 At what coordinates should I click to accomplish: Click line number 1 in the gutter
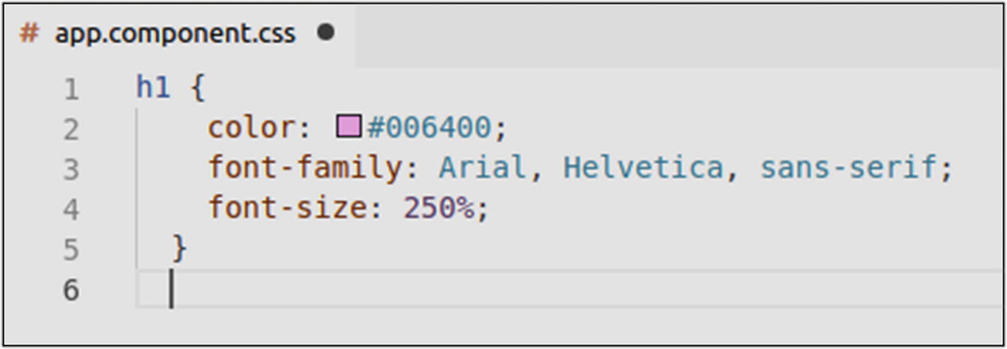[x=71, y=90]
